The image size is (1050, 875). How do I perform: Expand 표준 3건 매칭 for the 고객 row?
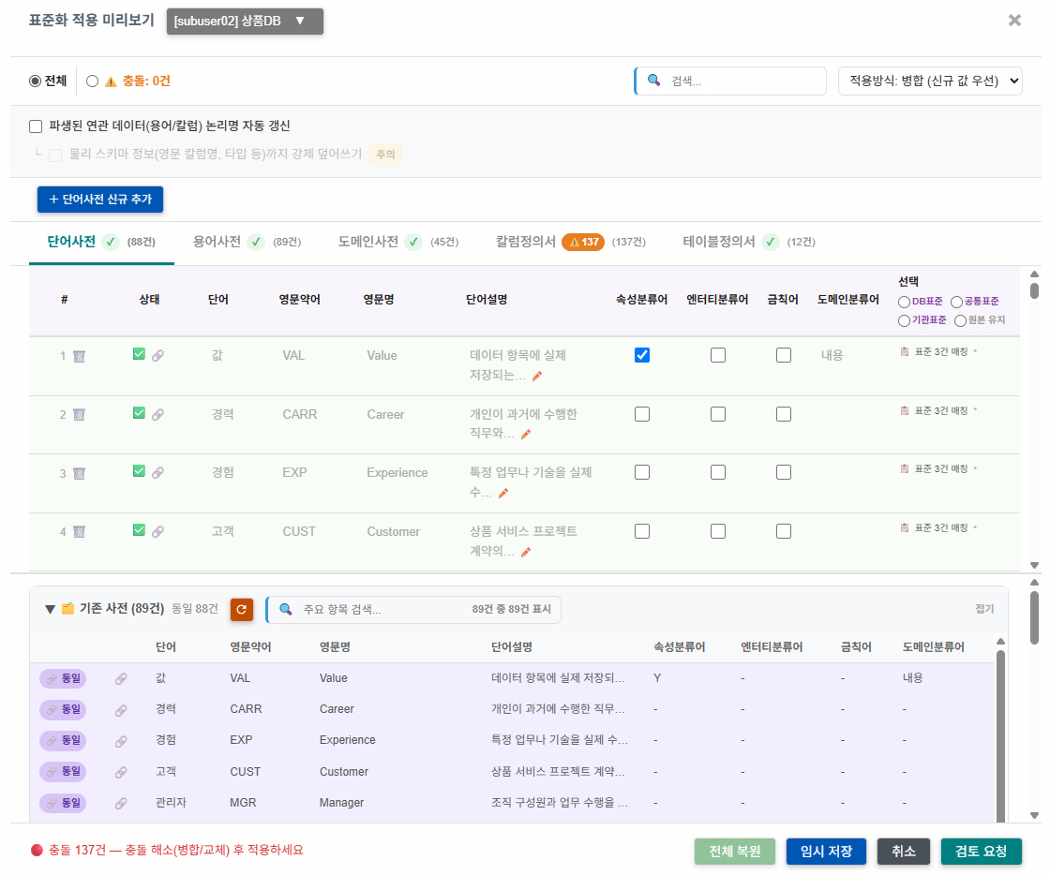click(x=939, y=527)
